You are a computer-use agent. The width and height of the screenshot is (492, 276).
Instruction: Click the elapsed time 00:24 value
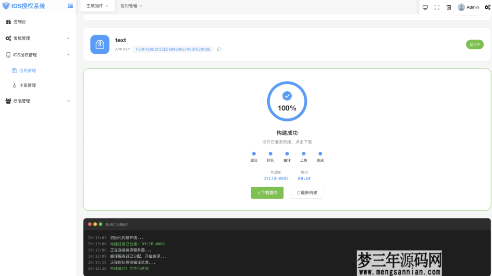click(304, 179)
